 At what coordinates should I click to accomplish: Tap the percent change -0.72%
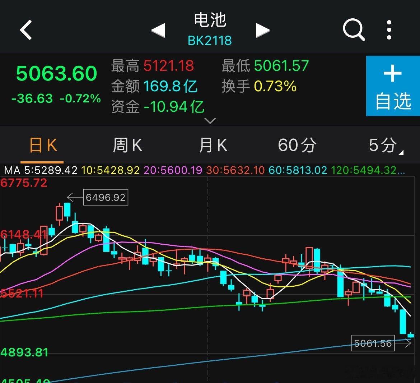pos(80,98)
